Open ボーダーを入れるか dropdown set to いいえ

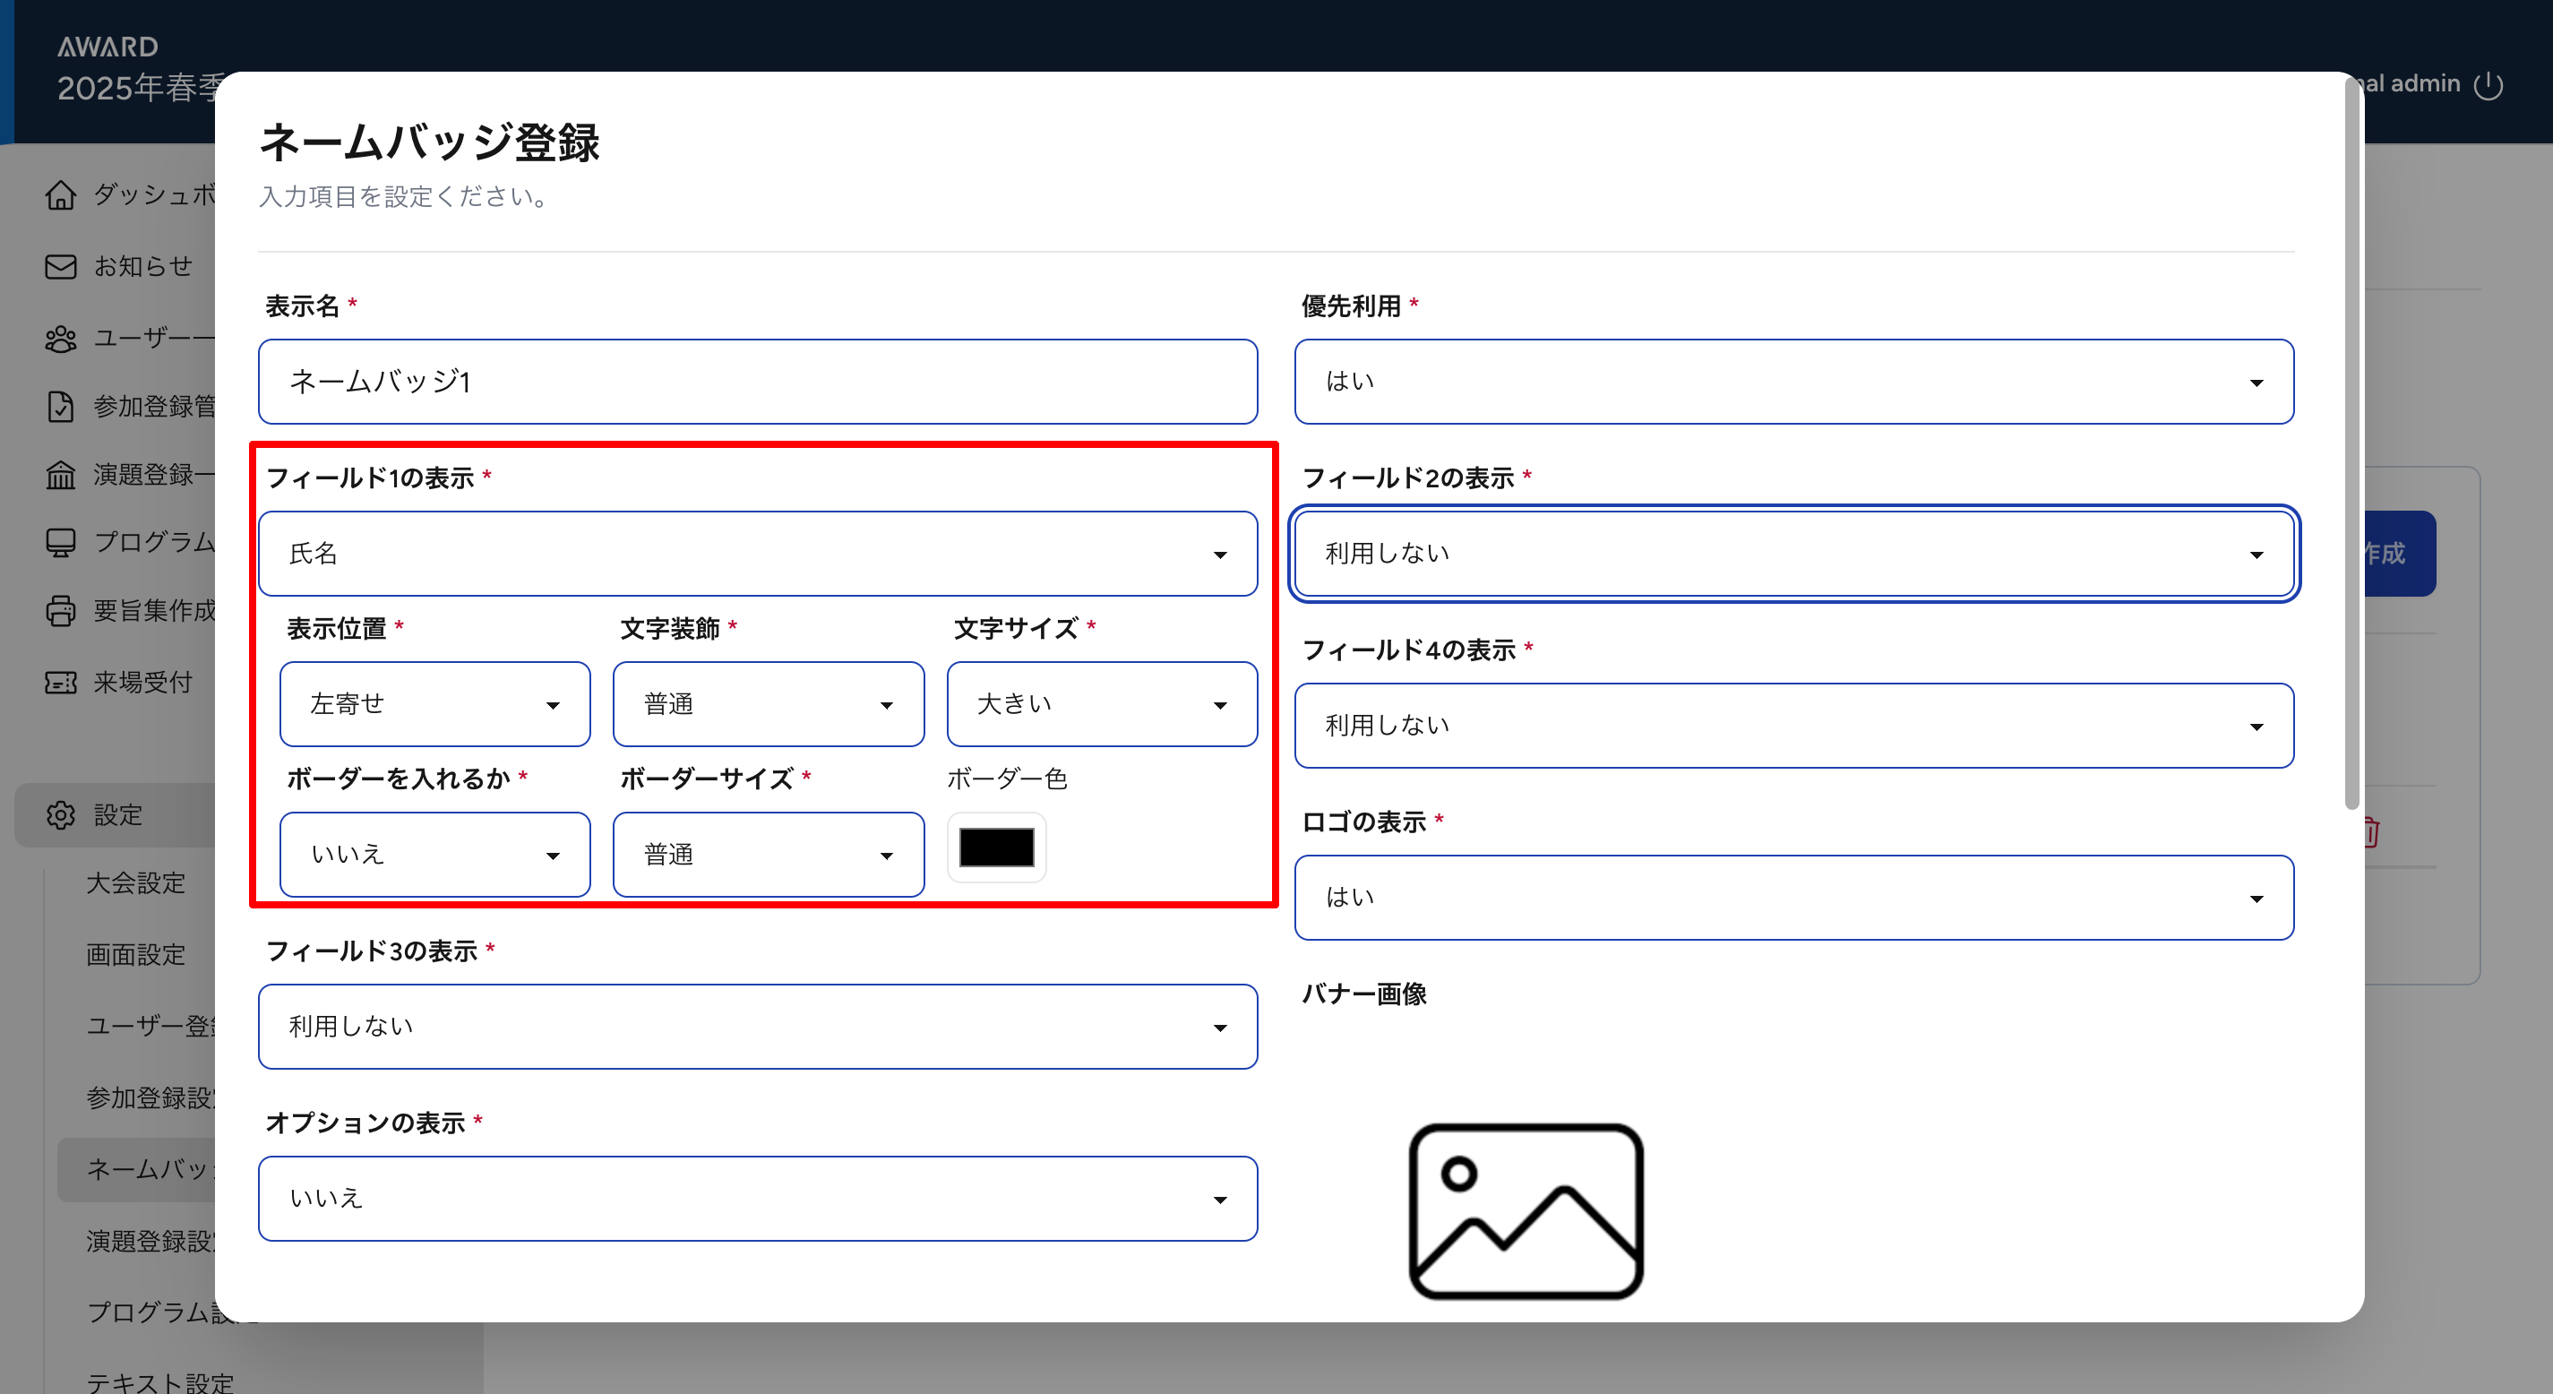(434, 855)
